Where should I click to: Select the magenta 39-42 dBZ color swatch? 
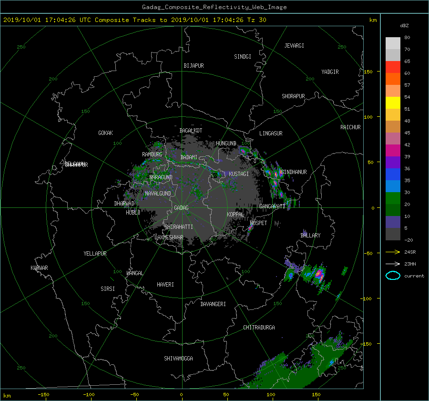(x=393, y=151)
